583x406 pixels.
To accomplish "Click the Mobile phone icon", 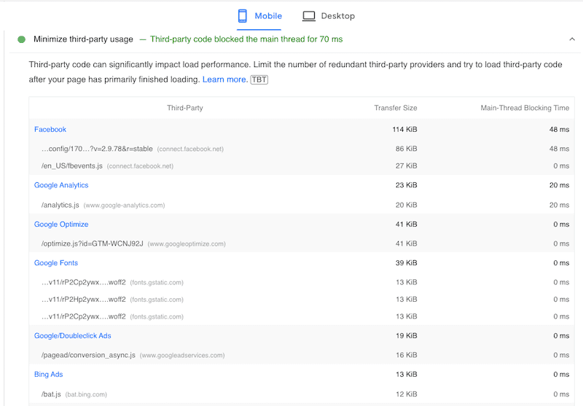I will [x=243, y=16].
